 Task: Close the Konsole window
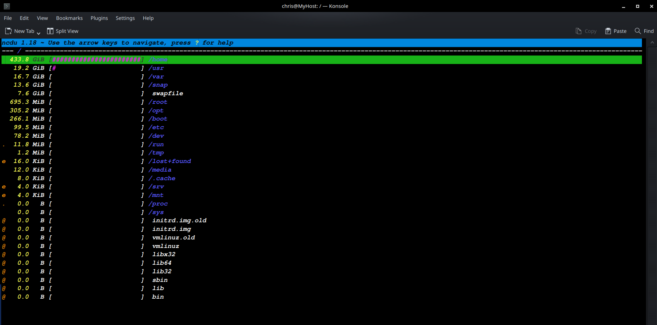pos(652,6)
